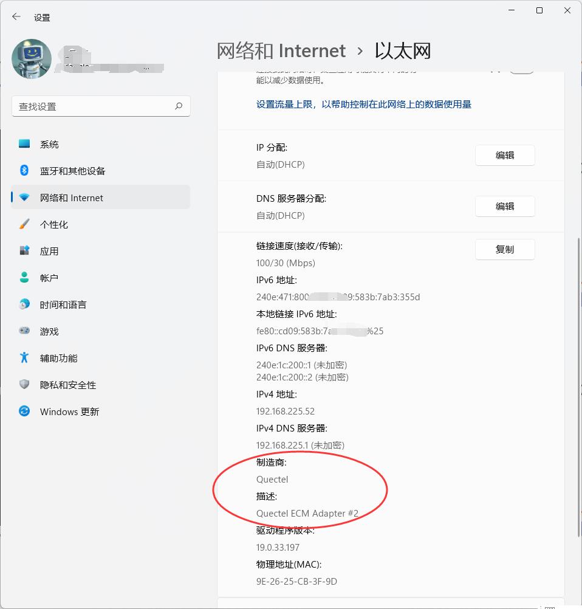The height and width of the screenshot is (609, 582).
Task: Click the Windows 更新 sync icon
Action: click(x=24, y=411)
